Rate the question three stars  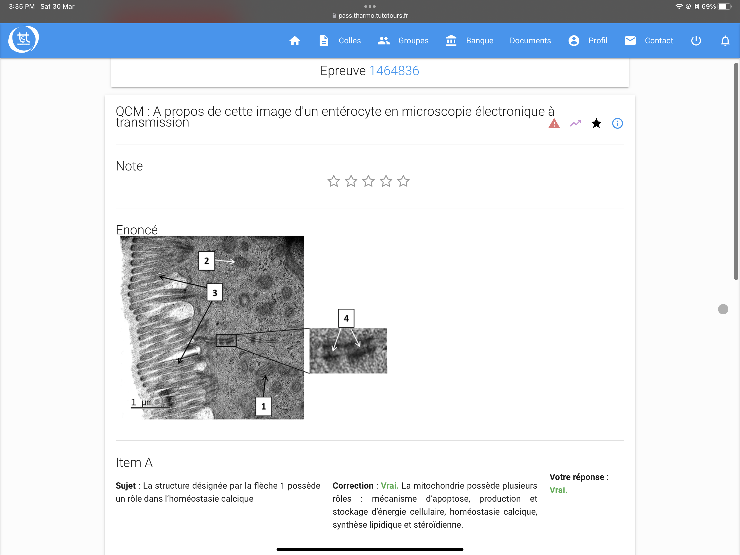[368, 181]
